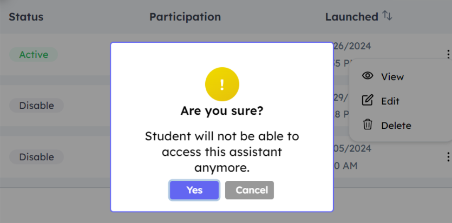Screen dimensions: 452x223
Task: Click the "Are you sure?" heading
Action: [222, 111]
